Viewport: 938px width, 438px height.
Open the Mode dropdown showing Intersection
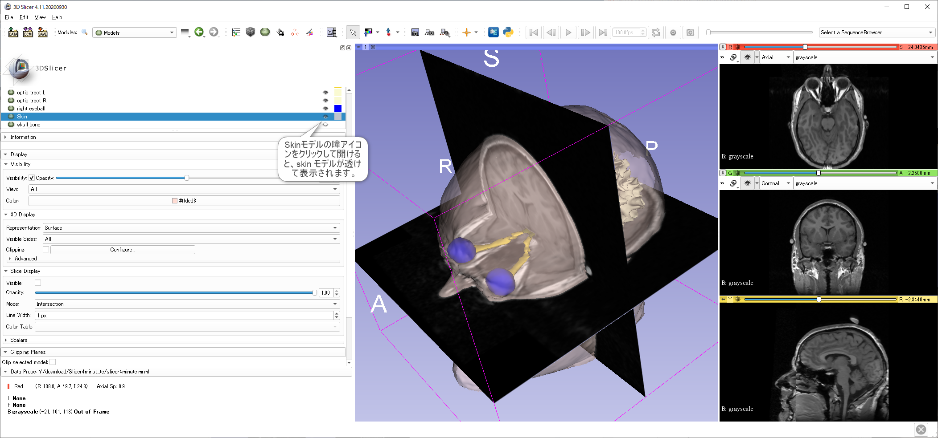coord(187,304)
